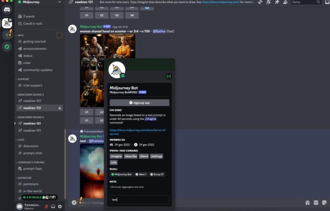Viewport: 330px width, 211px height.
Task: Click the /describe command chip
Action: pos(131,156)
